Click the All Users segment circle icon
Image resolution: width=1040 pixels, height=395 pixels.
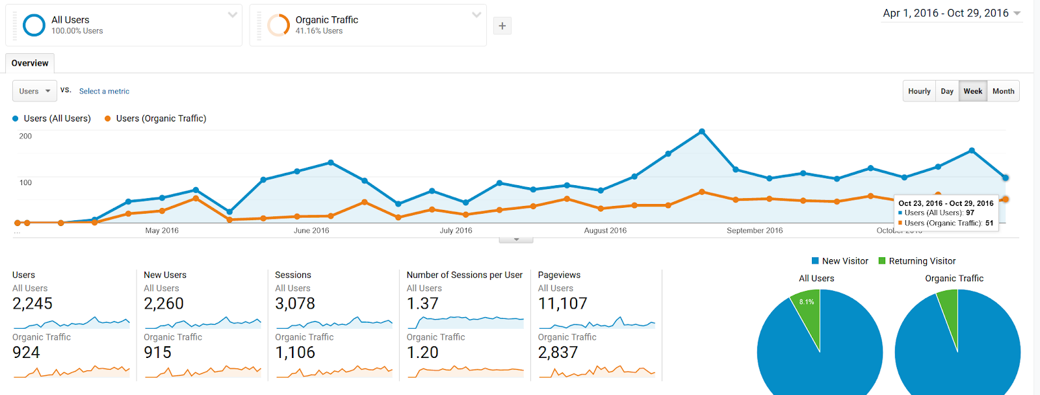click(x=34, y=25)
